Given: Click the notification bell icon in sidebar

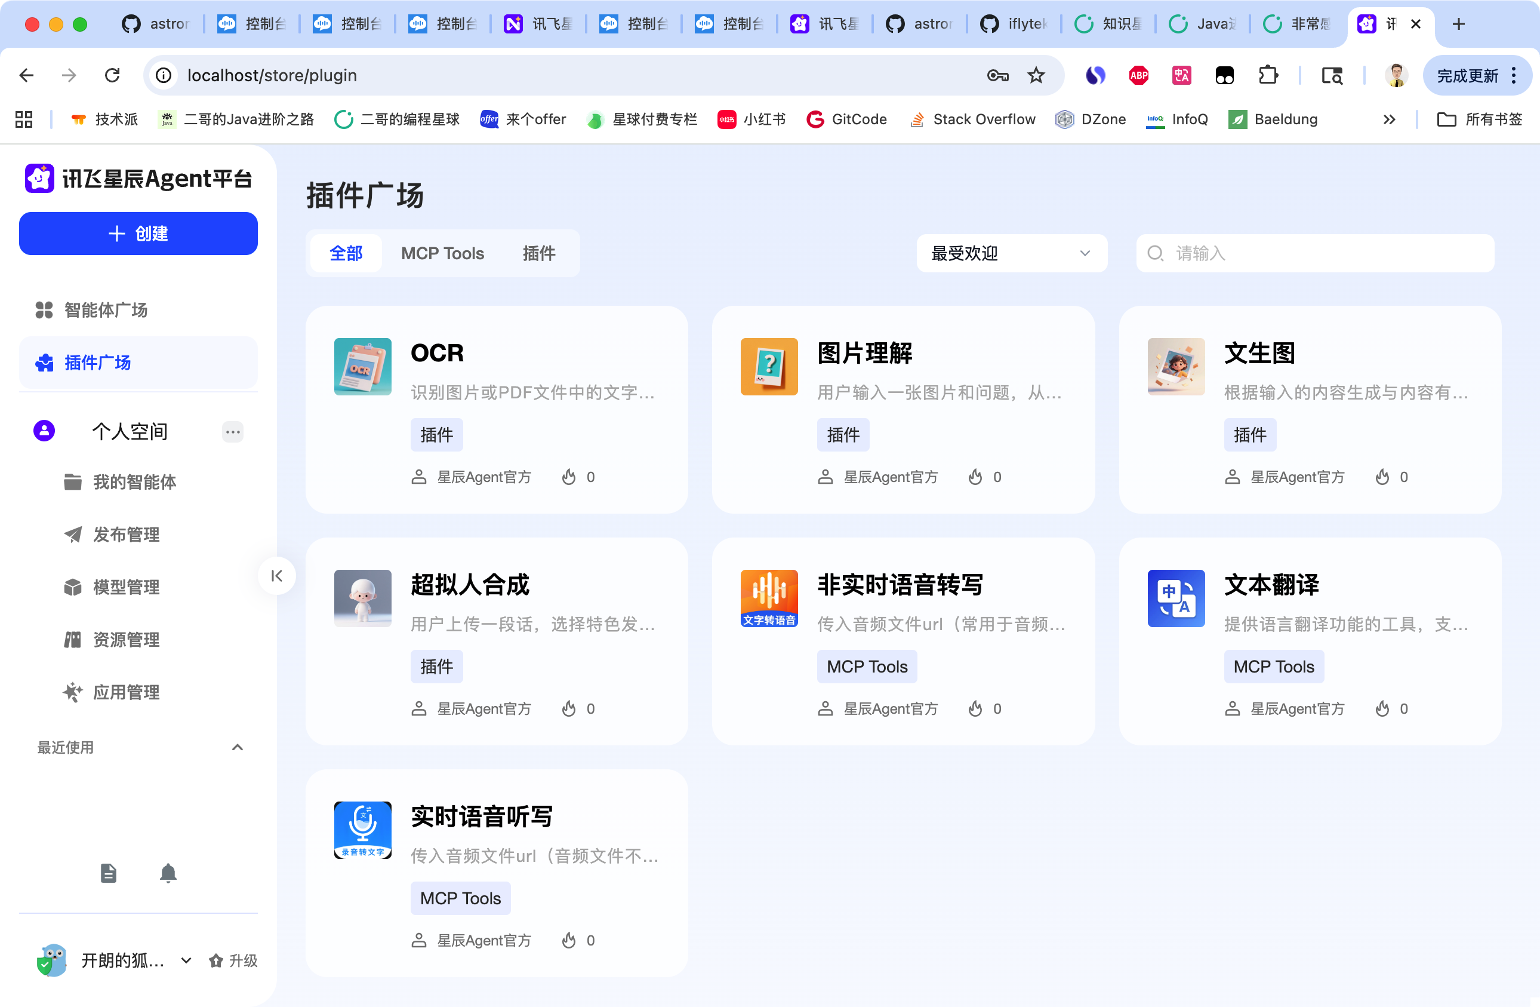Looking at the screenshot, I should click(168, 873).
